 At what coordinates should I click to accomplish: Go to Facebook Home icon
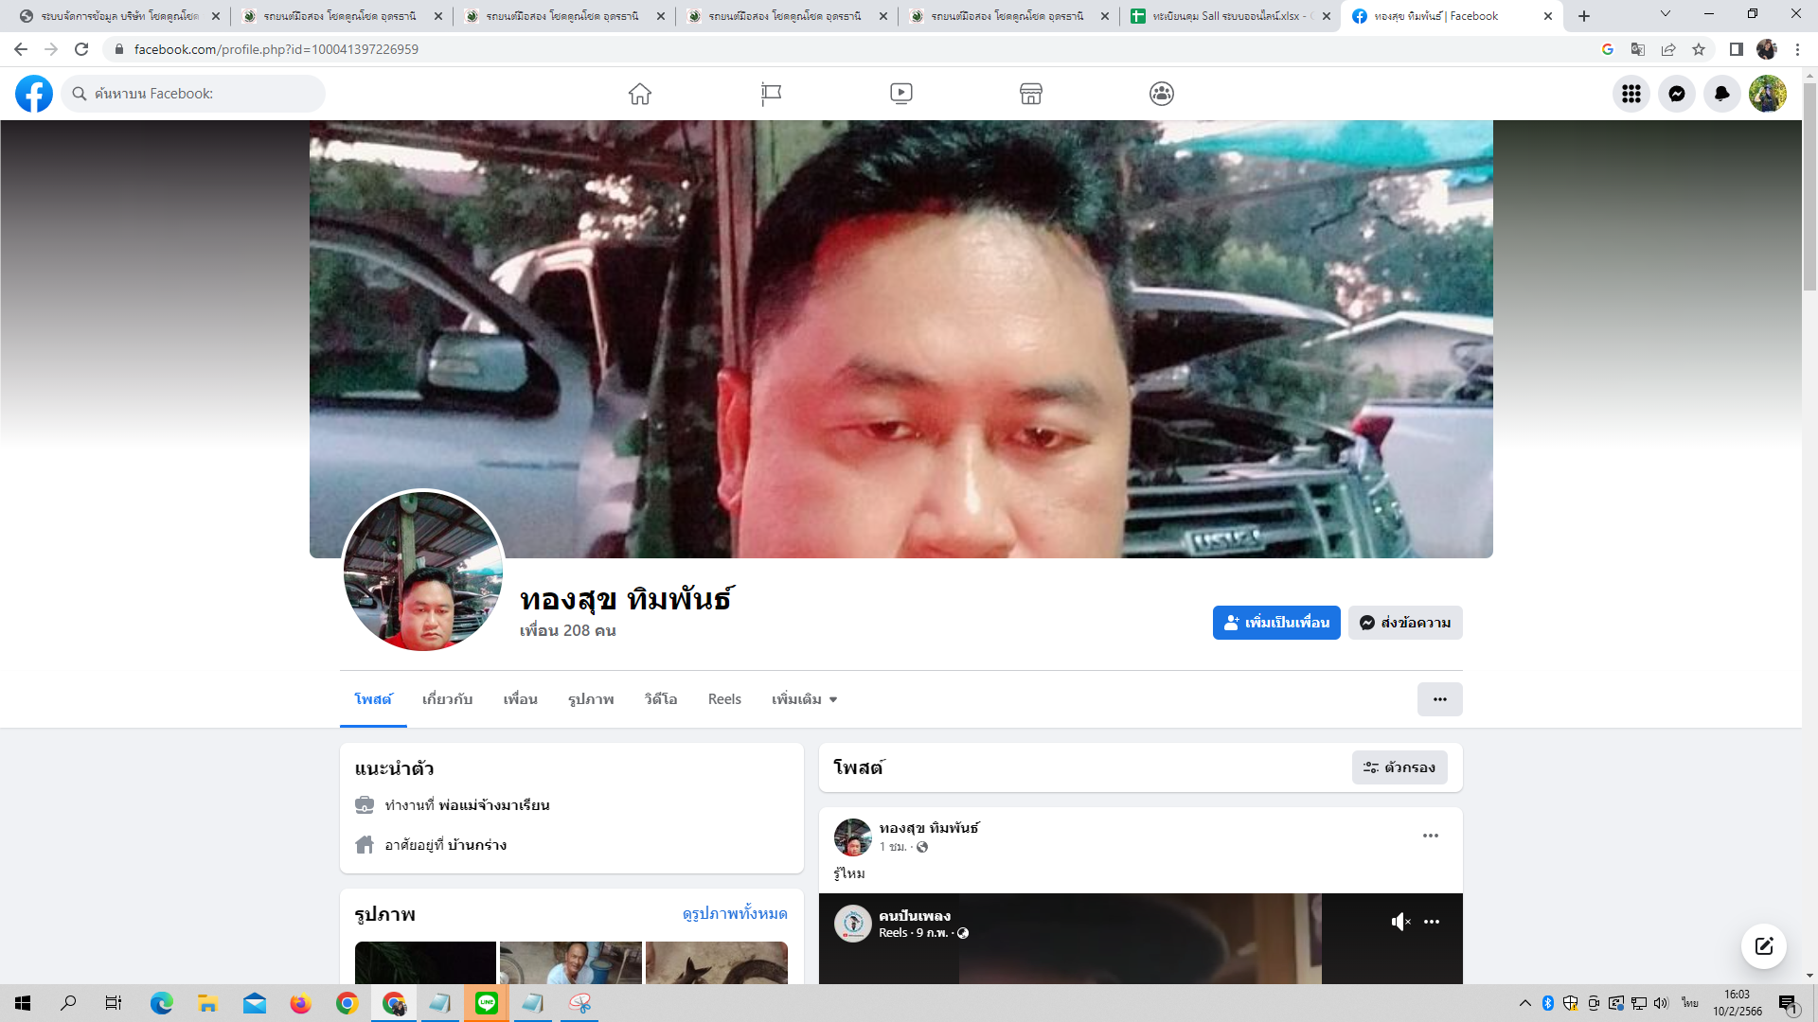coord(640,94)
